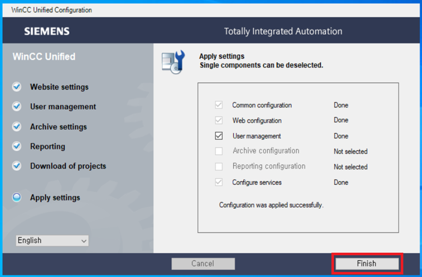Screen dimensions: 422x277
Task: Click Done status of Web configuration
Action: coord(341,120)
